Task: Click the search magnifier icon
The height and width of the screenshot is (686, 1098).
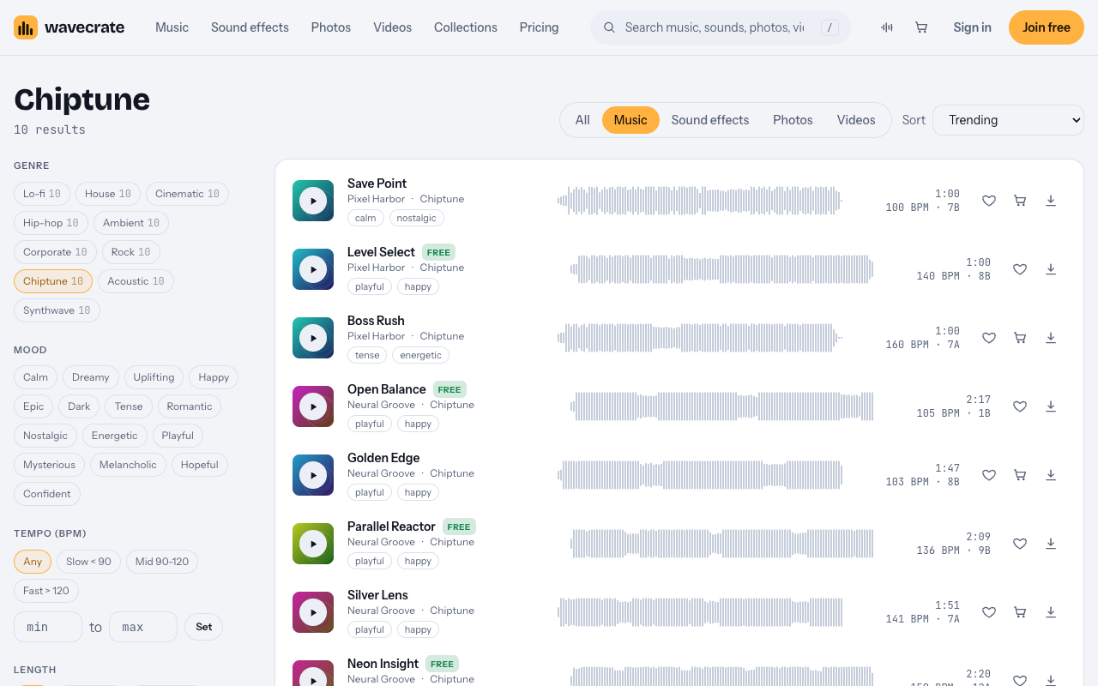Action: tap(610, 27)
